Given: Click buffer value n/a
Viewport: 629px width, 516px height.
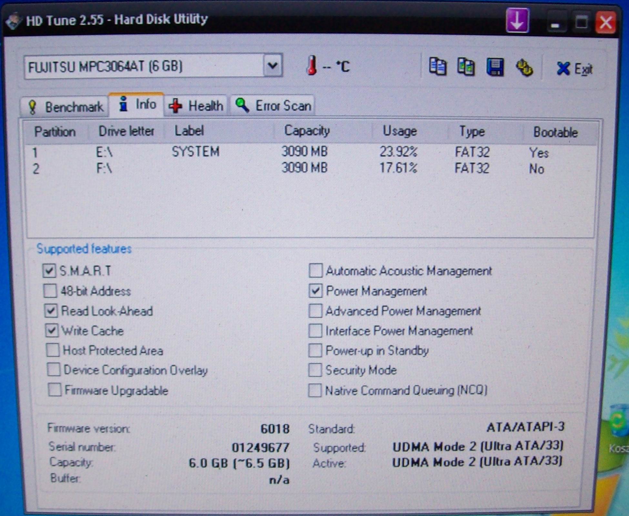Looking at the screenshot, I should click(279, 480).
